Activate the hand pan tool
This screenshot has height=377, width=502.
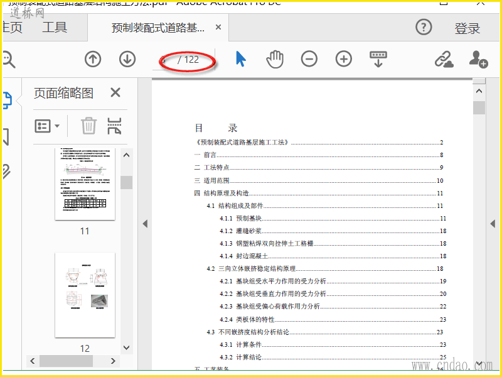click(275, 59)
